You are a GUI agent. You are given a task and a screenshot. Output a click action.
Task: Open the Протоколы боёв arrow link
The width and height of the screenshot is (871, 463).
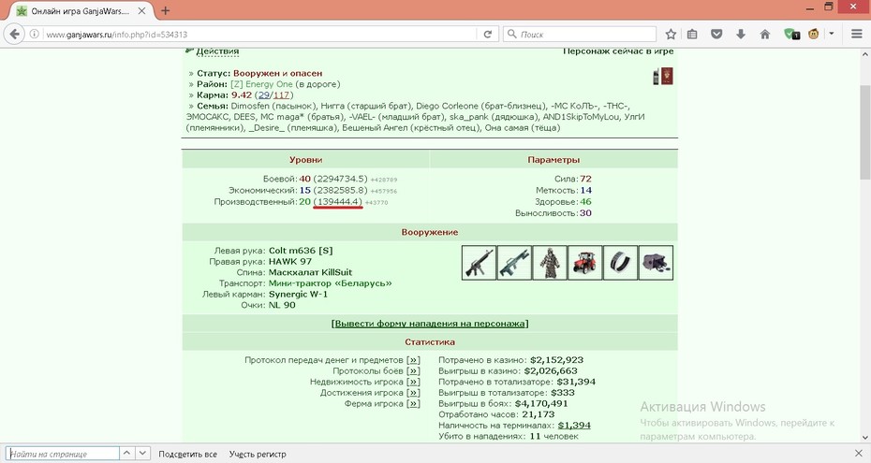point(413,371)
